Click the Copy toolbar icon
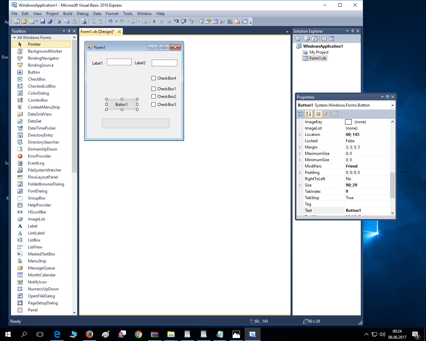The width and height of the screenshot is (426, 341). pos(67,21)
